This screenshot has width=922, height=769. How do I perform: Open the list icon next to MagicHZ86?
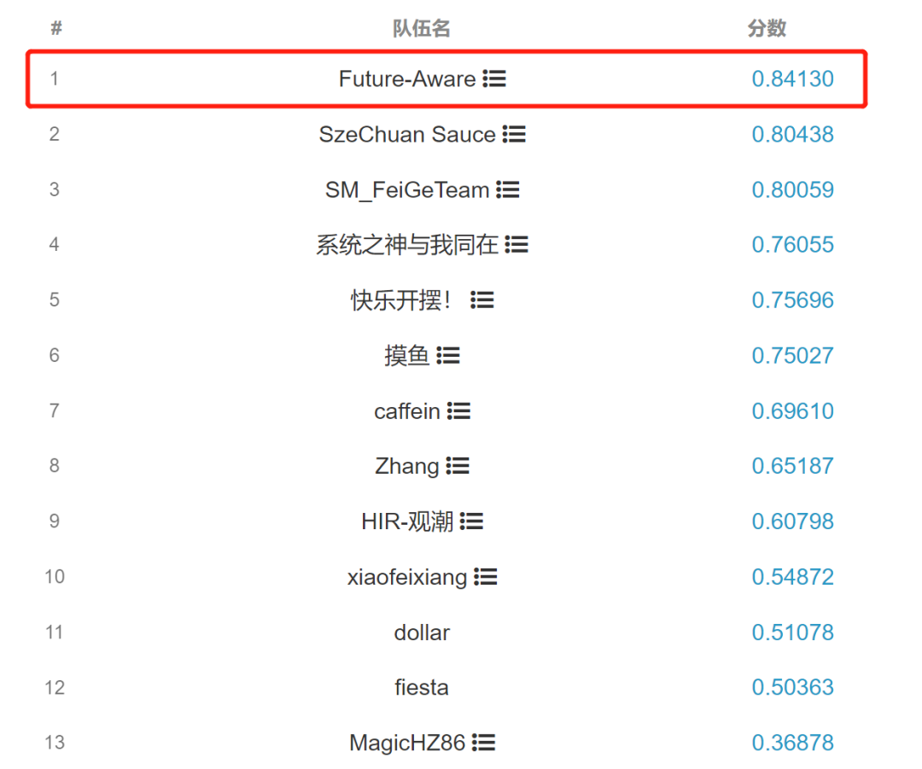483,742
